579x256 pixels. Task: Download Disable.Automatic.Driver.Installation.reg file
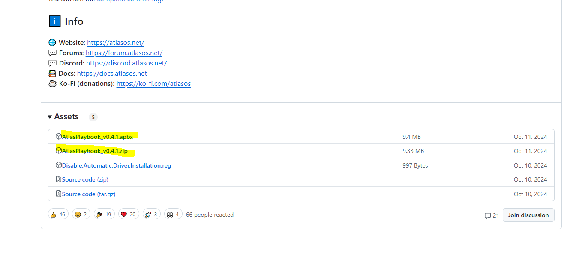coord(117,165)
